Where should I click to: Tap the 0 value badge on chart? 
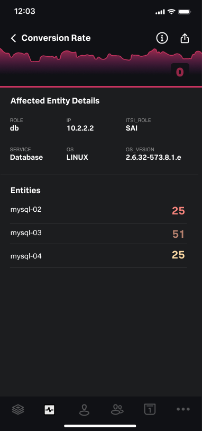point(180,72)
